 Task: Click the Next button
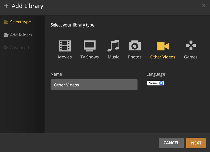[196, 143]
